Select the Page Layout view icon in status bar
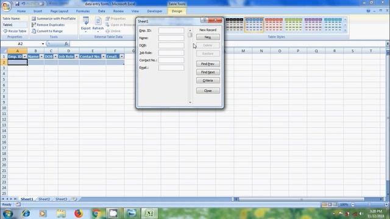390x219 pixels. pos(330,204)
